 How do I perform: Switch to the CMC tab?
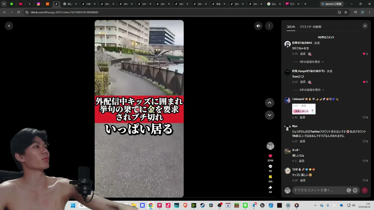(89, 4)
